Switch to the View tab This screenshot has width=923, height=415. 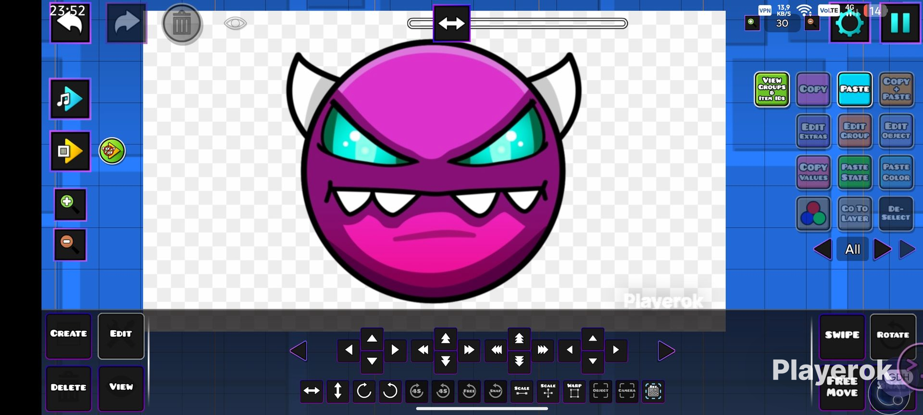[x=121, y=389]
